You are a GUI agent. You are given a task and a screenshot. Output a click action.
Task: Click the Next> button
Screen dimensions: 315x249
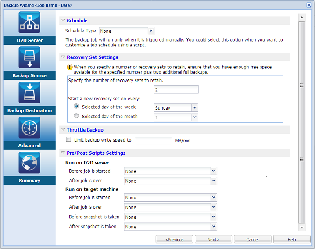(213, 239)
